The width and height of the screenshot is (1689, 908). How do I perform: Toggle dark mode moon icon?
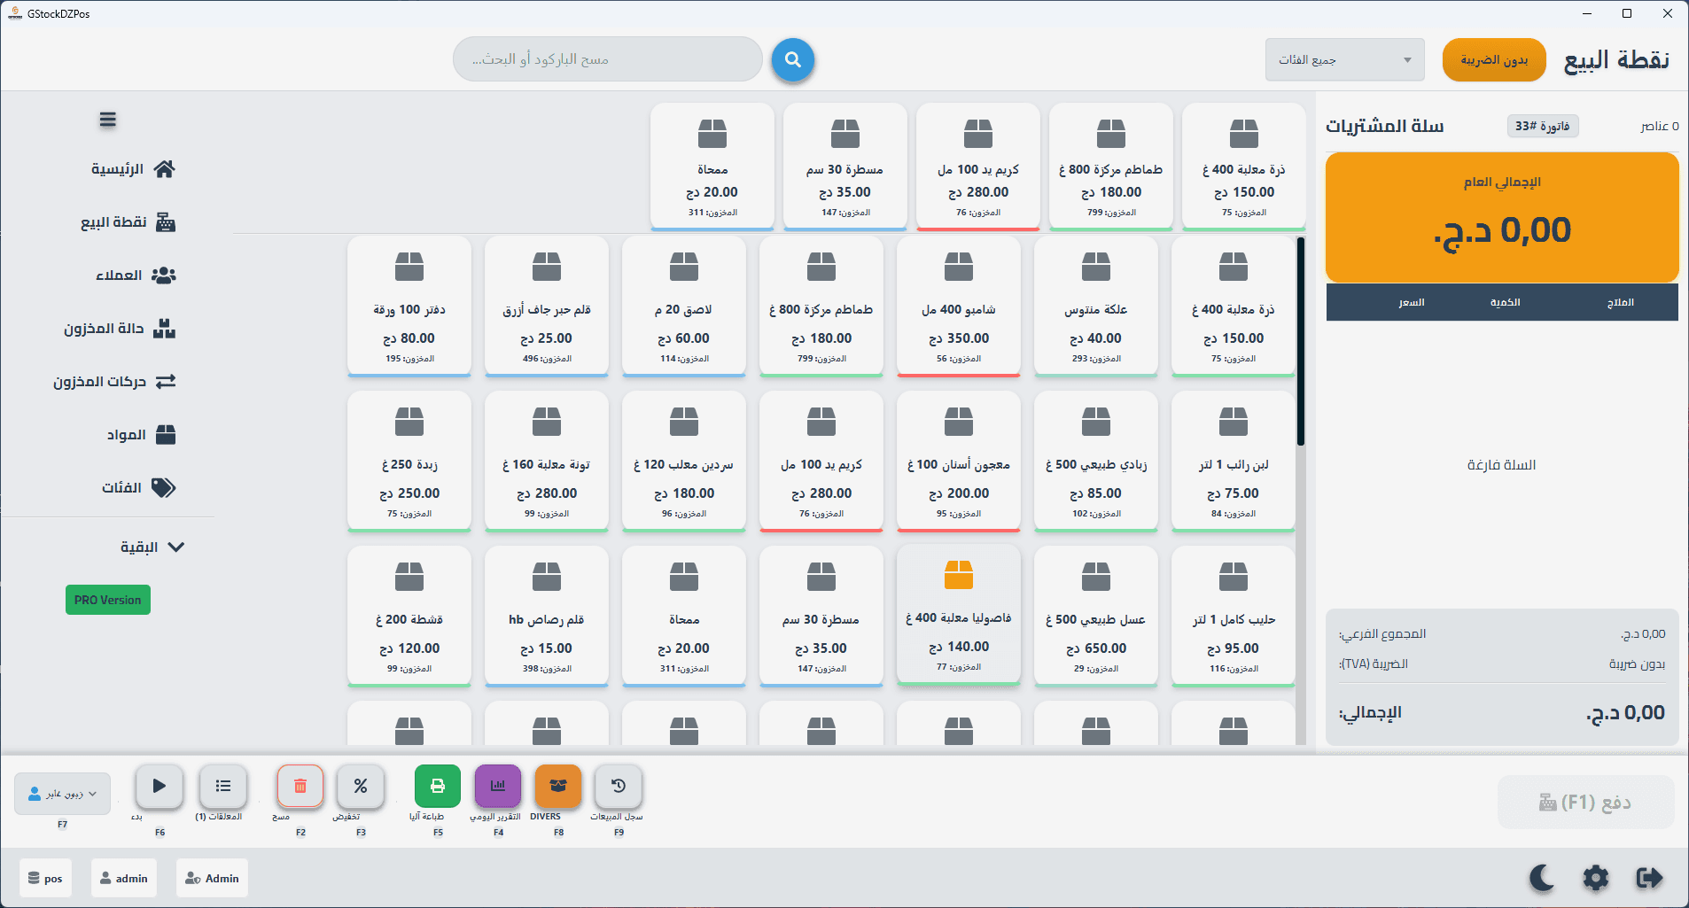[1543, 878]
